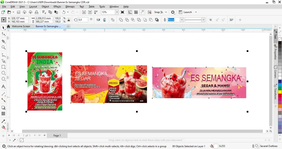Select the Pick tool
This screenshot has height=149, width=282.
click(3, 28)
